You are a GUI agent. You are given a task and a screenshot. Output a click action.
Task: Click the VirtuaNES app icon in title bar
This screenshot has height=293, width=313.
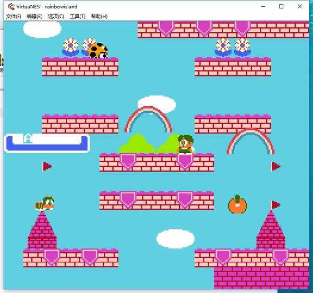11,7
